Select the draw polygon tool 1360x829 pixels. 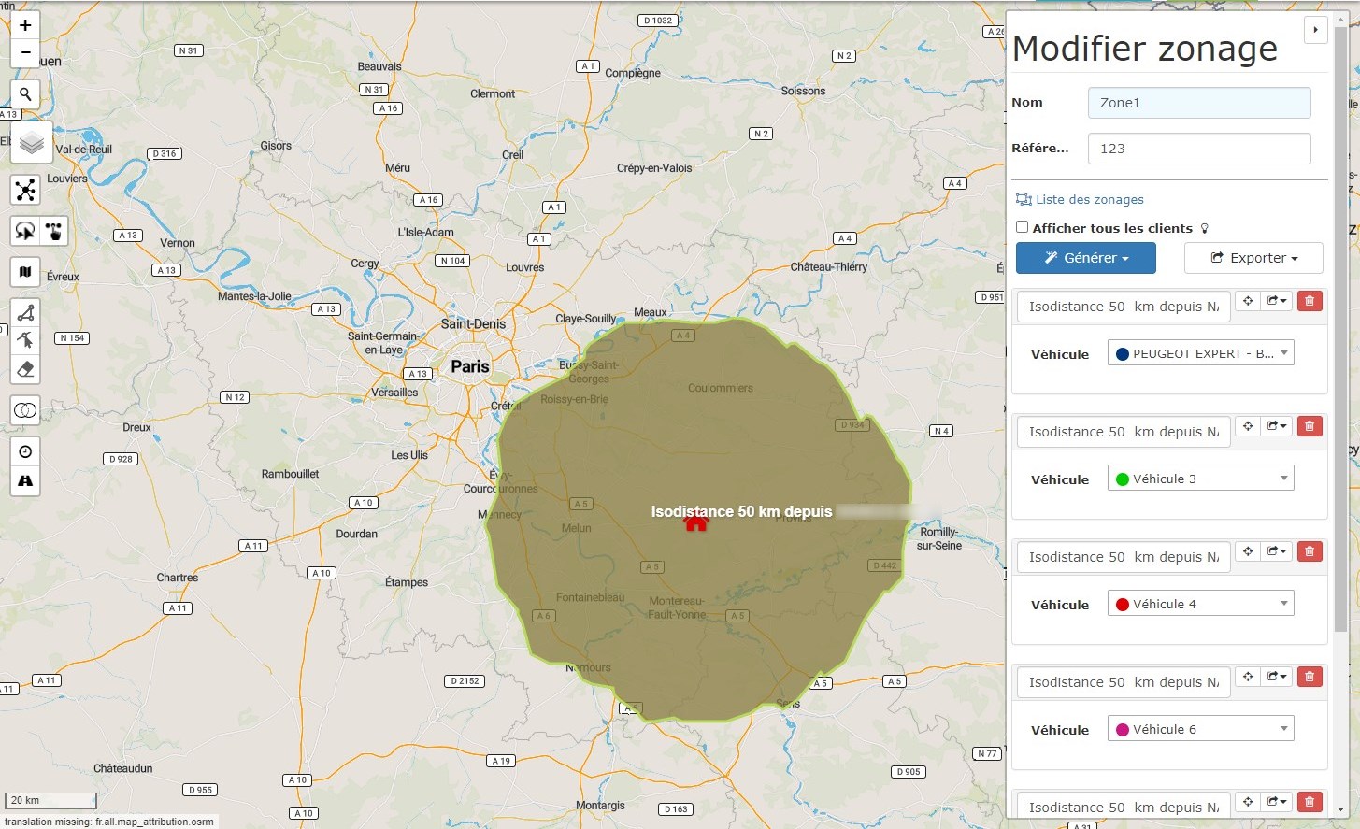point(25,313)
